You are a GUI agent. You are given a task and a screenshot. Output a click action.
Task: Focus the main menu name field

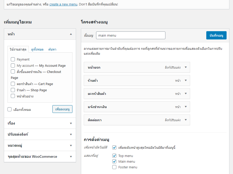[x=131, y=35]
